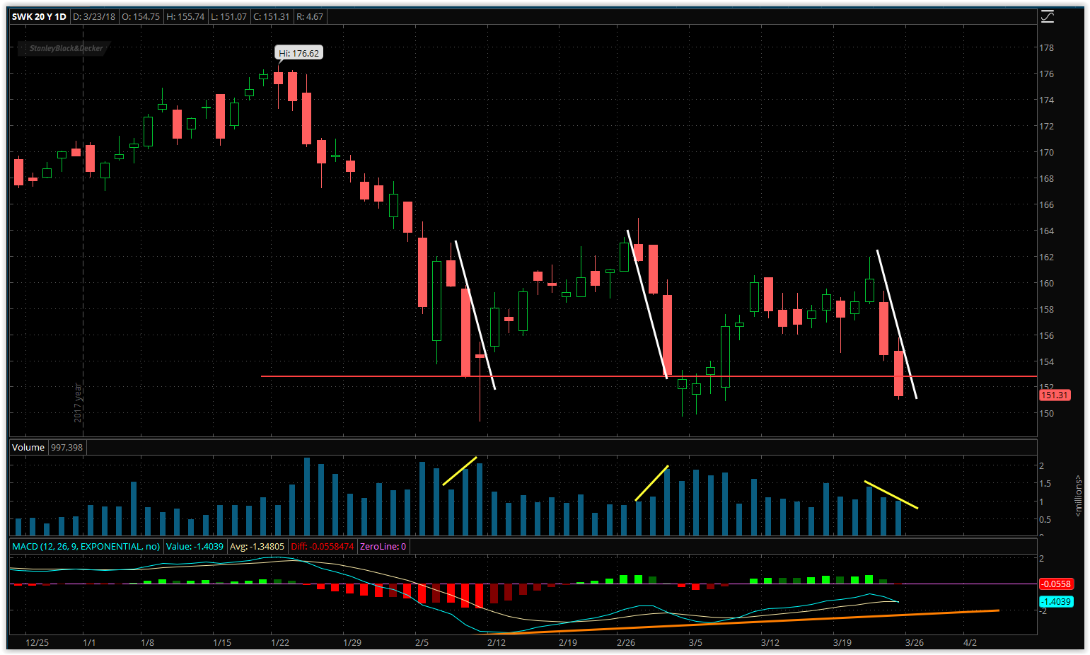Click the 3/26 date axis label

915,642
